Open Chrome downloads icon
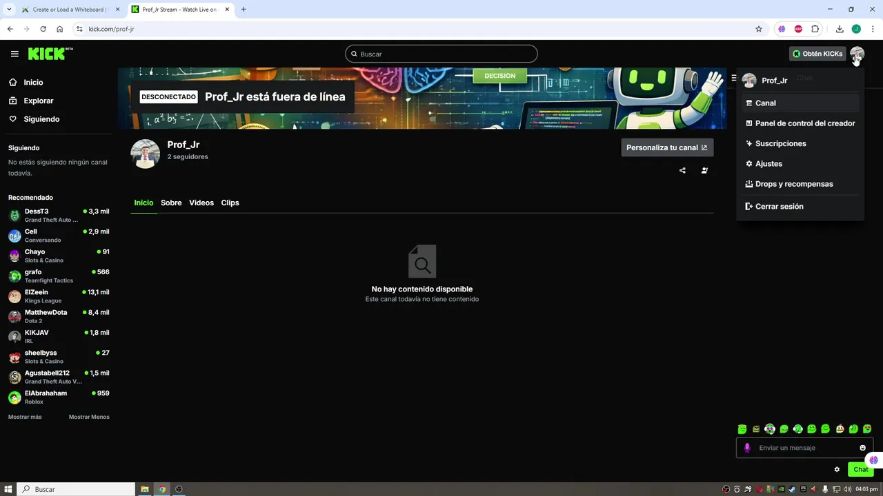The image size is (883, 496). click(840, 29)
